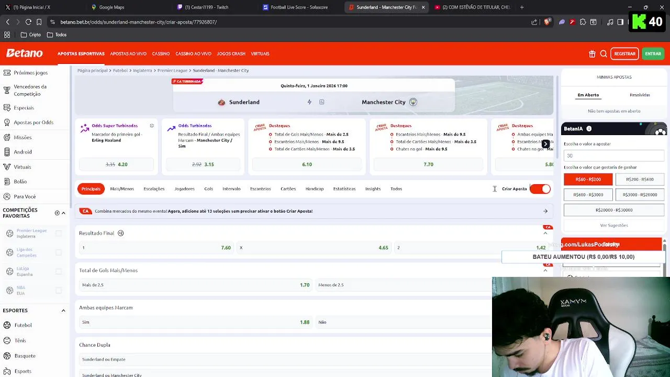Viewport: 670px width, 377px height.
Task: Check the LaLiga favorite checkbox
Action: (59, 271)
